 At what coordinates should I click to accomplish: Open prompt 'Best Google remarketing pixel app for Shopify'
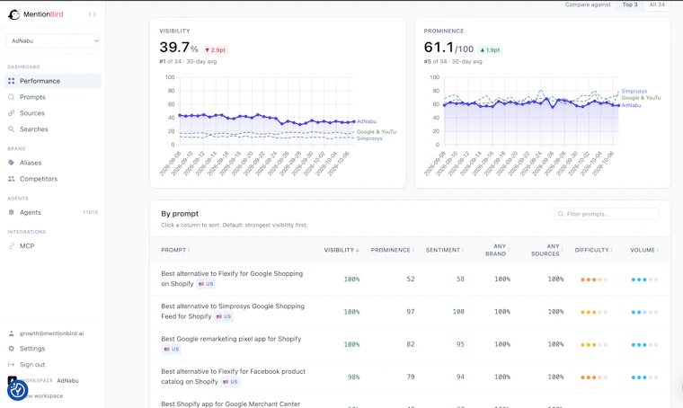231,339
